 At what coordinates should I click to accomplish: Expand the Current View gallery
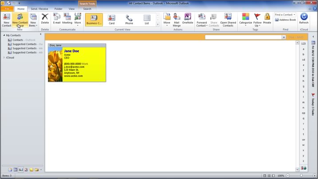click(x=157, y=24)
